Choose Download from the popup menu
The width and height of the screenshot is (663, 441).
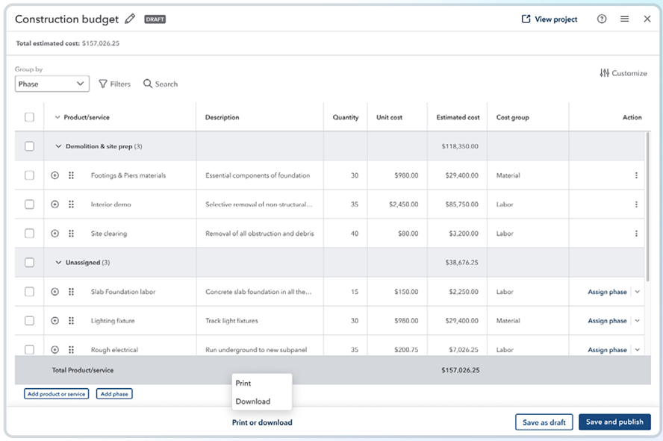pyautogui.click(x=253, y=401)
